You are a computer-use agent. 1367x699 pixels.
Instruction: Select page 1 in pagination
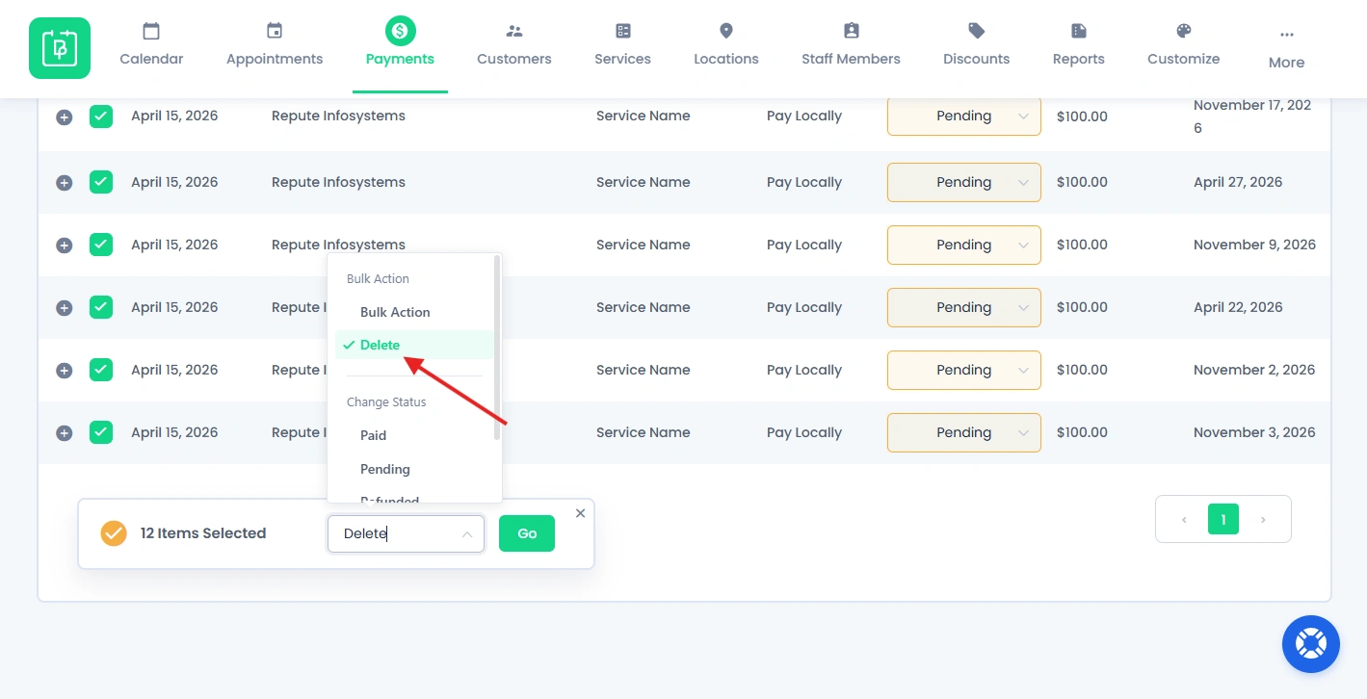tap(1223, 519)
